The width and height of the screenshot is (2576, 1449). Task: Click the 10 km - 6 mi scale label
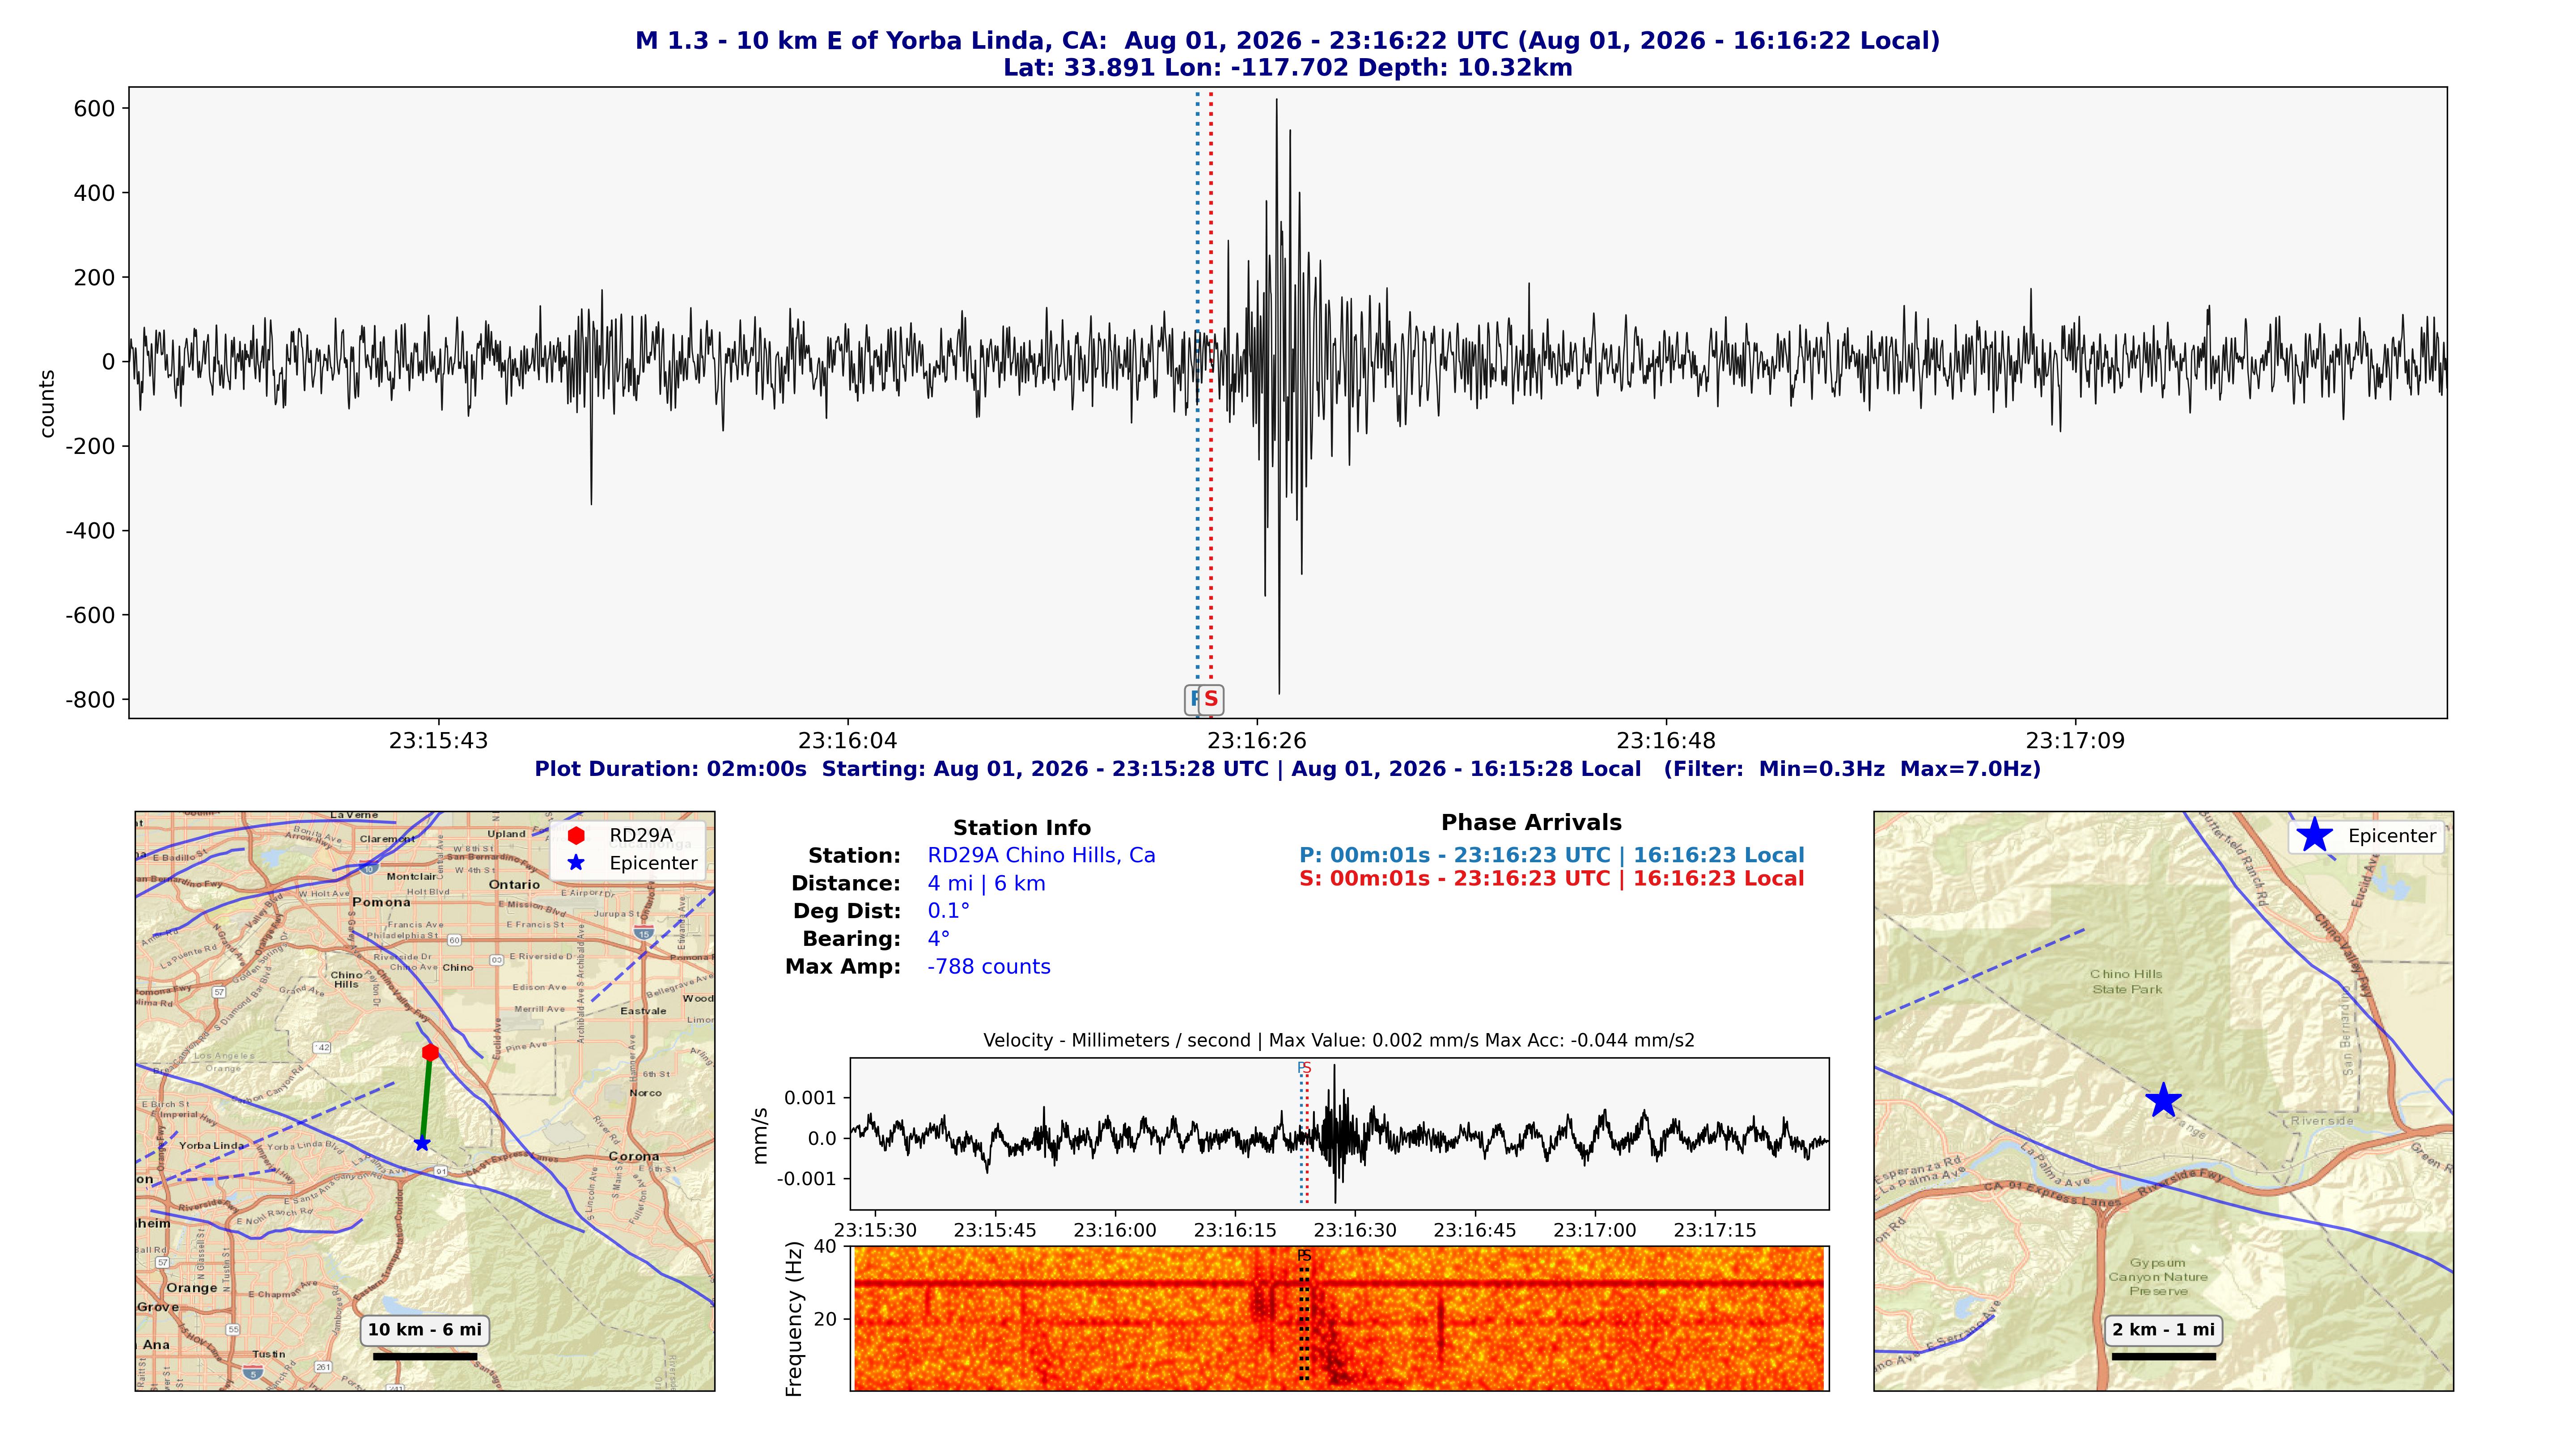click(x=425, y=1330)
